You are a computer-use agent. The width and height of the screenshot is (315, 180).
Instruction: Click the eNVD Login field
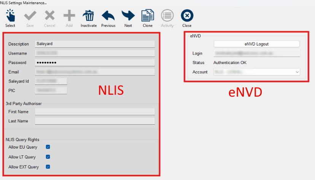pos(256,53)
